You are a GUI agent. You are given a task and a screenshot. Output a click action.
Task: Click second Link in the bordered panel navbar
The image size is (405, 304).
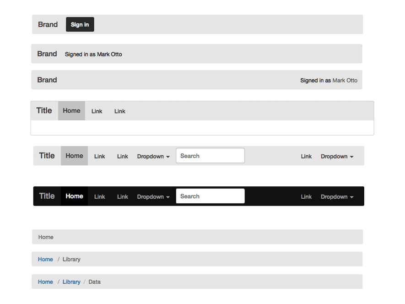click(x=120, y=111)
